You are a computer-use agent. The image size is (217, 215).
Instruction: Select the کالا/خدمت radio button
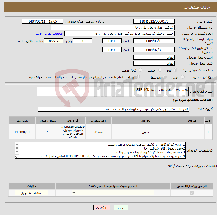(x=140, y=70)
